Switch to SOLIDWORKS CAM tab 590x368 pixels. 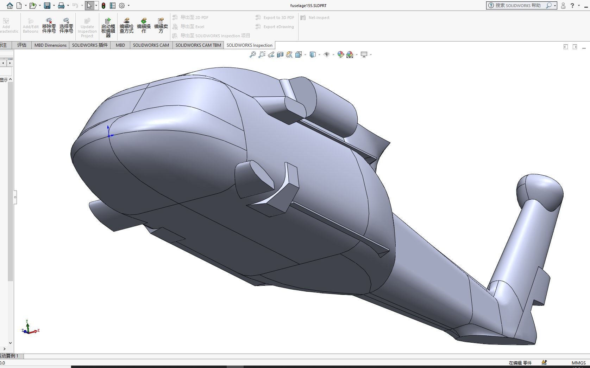click(151, 45)
